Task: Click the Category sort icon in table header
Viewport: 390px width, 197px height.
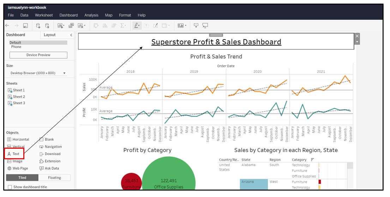Action: click(312, 160)
